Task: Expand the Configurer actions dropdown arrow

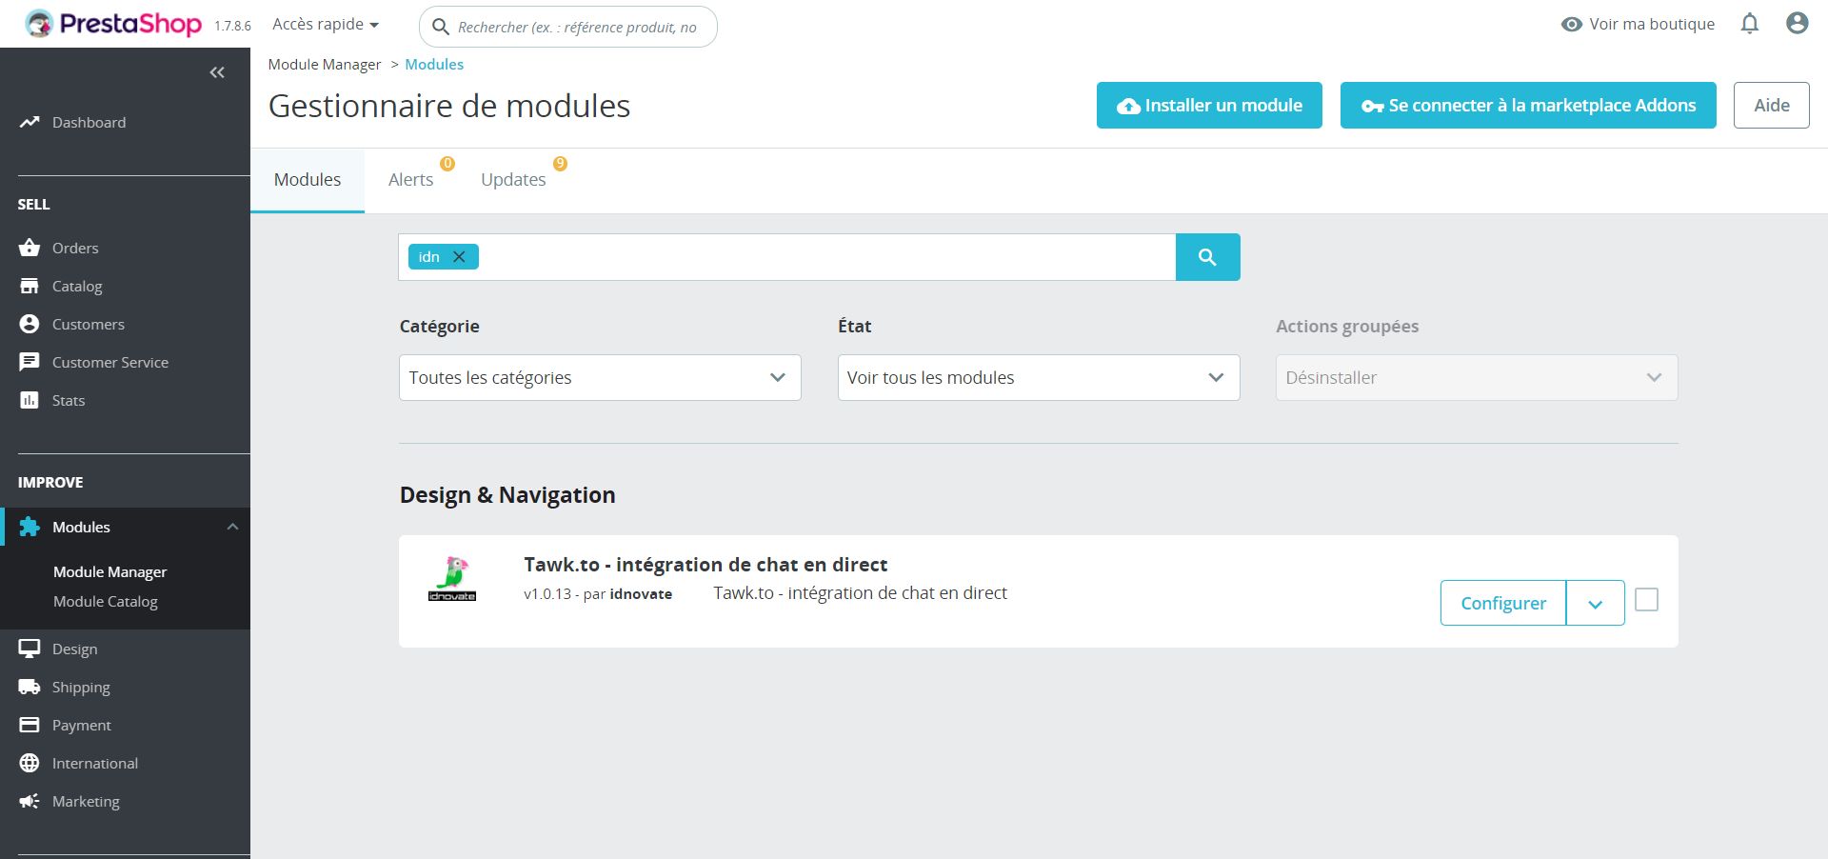Action: [x=1595, y=604]
